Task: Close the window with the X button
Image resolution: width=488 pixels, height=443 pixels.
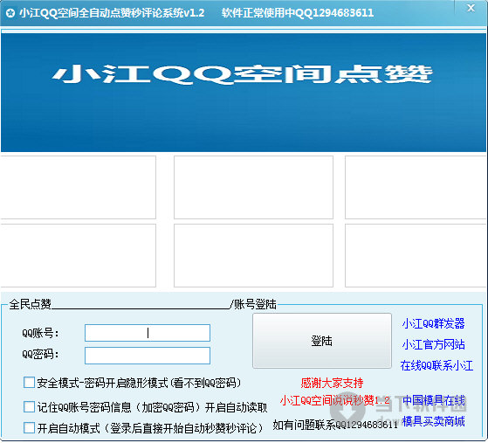Action: click(471, 8)
